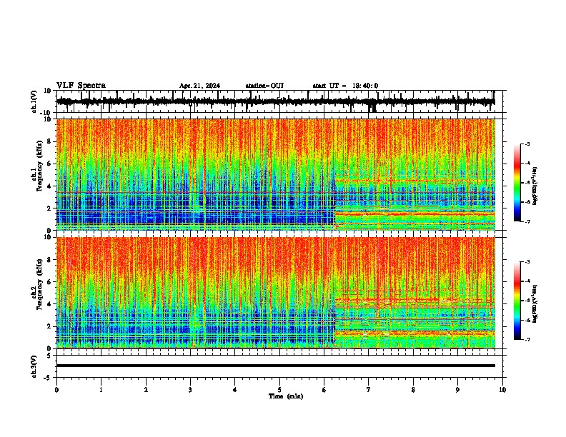566x437 pixels.
Task: Click time axis tick label '3'
Action: pos(190,390)
